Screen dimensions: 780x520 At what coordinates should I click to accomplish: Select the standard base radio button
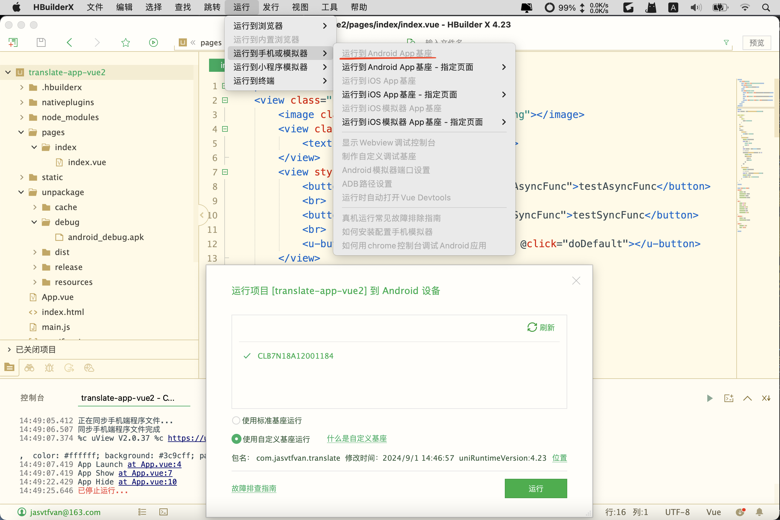coord(236,420)
